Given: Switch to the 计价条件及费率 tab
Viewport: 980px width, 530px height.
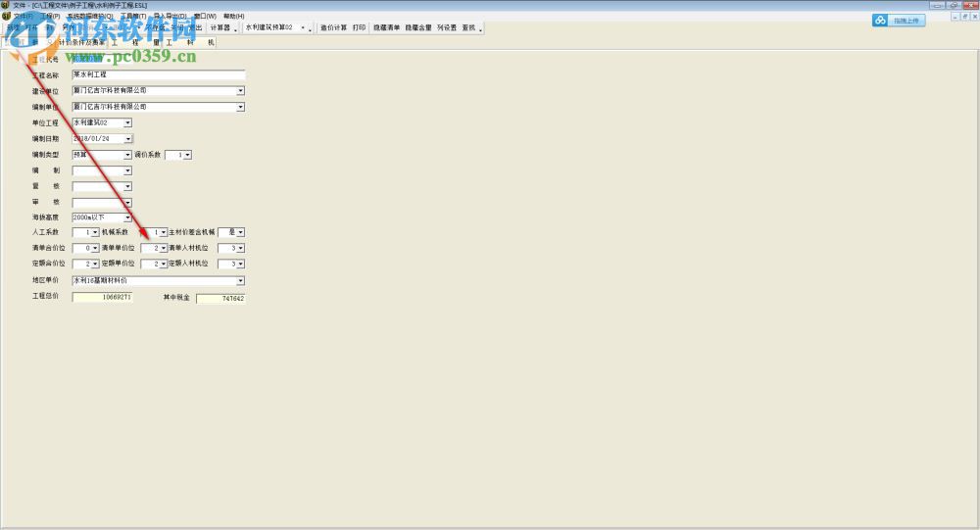Looking at the screenshot, I should (x=82, y=42).
